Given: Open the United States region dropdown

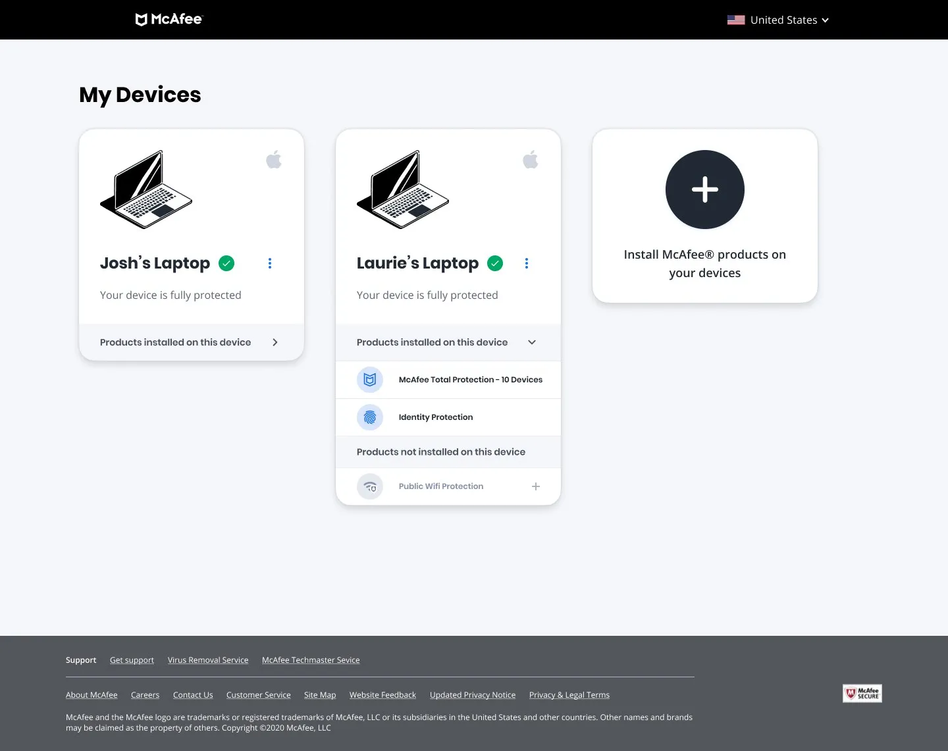Looking at the screenshot, I should click(x=778, y=20).
